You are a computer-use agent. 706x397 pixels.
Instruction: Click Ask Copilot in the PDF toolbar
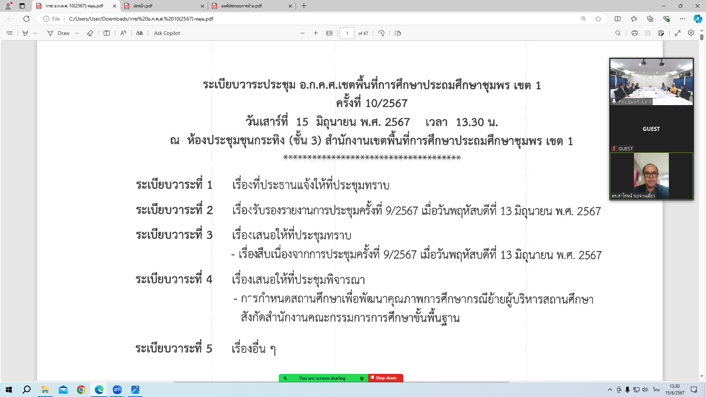coord(167,33)
